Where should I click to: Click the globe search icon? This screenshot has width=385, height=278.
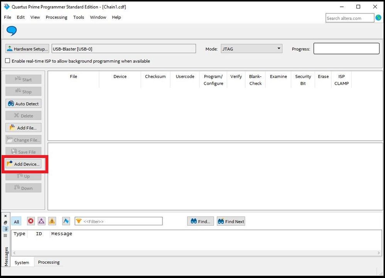tap(378, 18)
